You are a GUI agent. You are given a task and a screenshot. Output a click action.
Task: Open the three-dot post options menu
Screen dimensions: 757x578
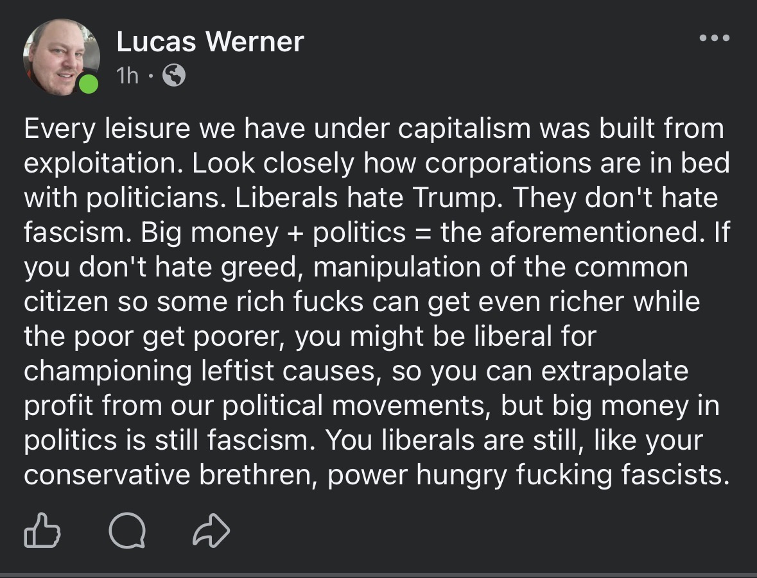pyautogui.click(x=715, y=38)
